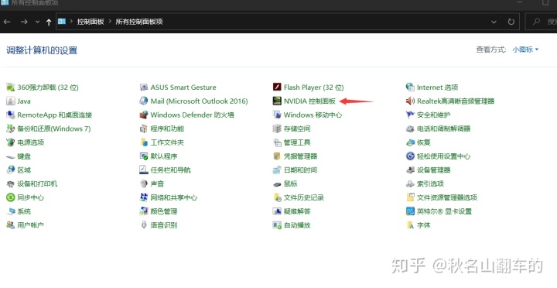Click the Forward navigation arrow
The height and width of the screenshot is (288, 557).
point(24,22)
